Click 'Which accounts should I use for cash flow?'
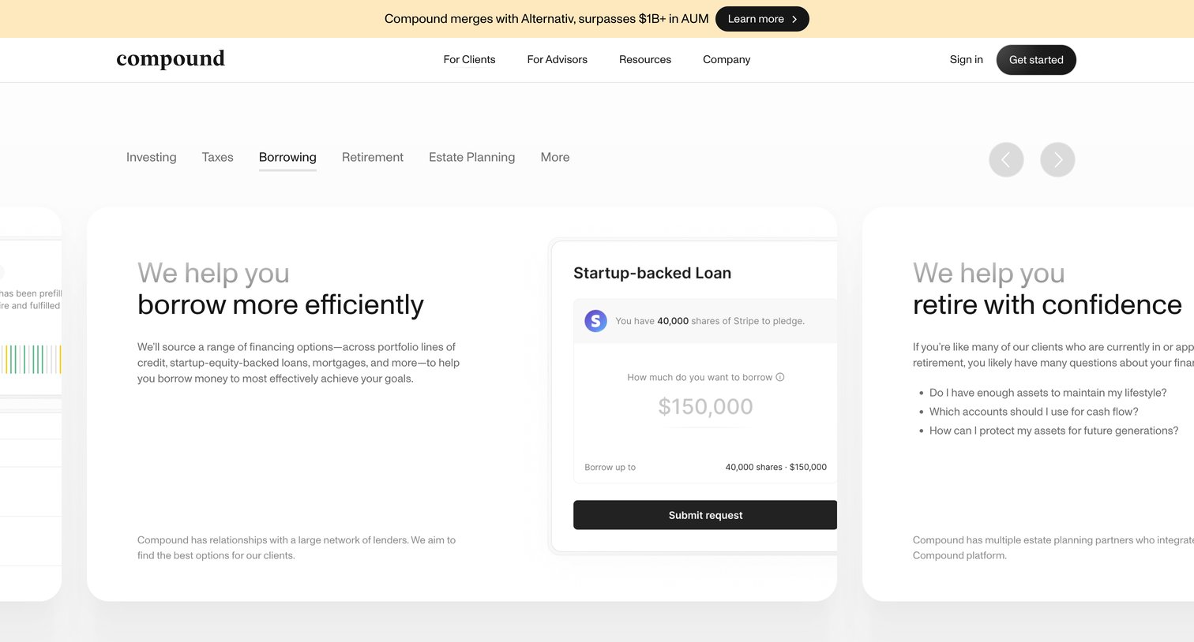Screen dimensions: 1194x642 (1034, 412)
